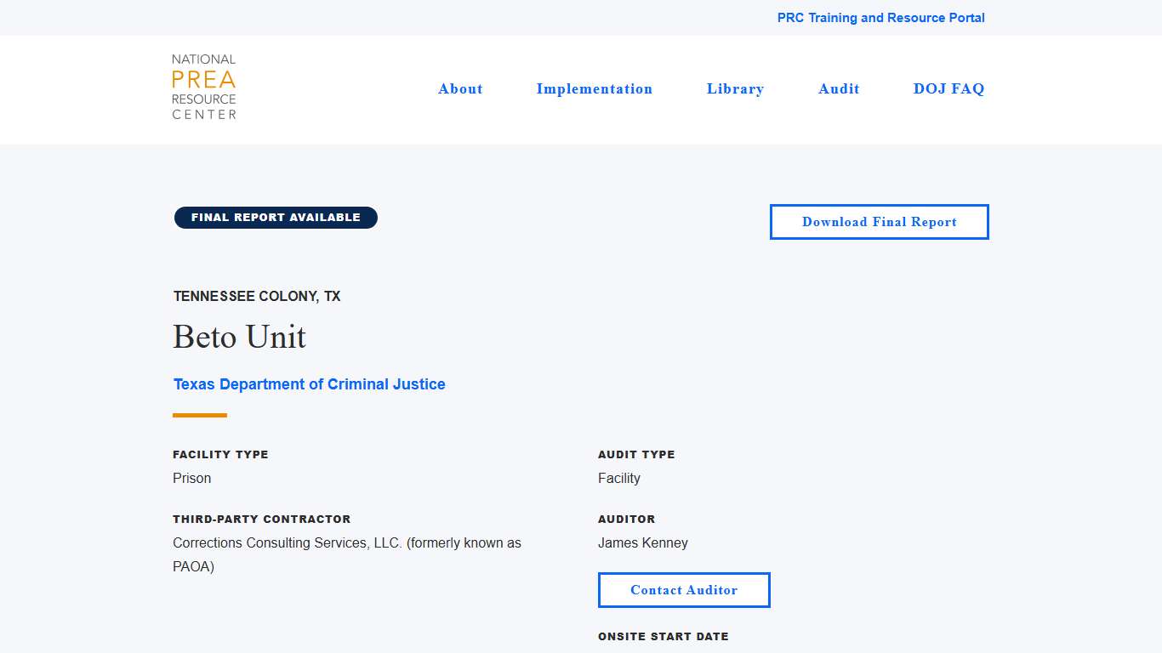
Task: Open Texas Department of Criminal Justice link
Action: pyautogui.click(x=309, y=384)
